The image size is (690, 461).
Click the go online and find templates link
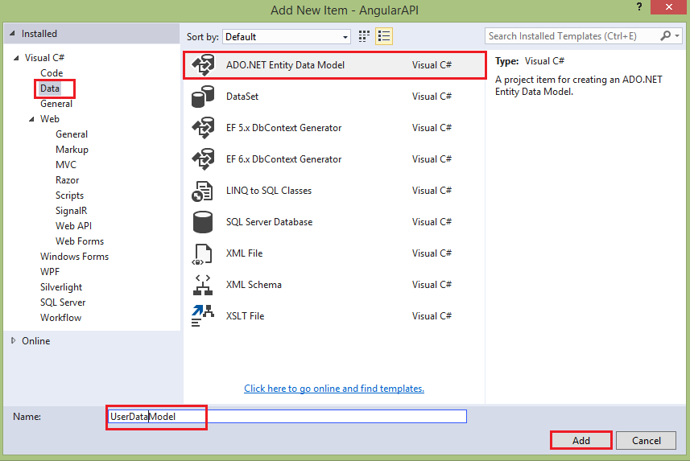[334, 389]
